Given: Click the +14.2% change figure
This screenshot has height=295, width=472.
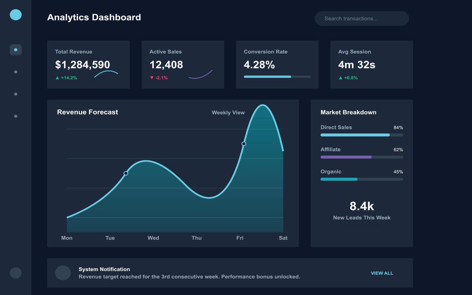Looking at the screenshot, I should [69, 78].
